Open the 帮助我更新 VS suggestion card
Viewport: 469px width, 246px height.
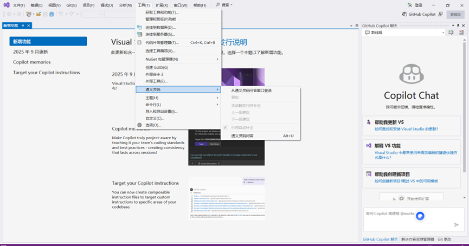click(412, 126)
